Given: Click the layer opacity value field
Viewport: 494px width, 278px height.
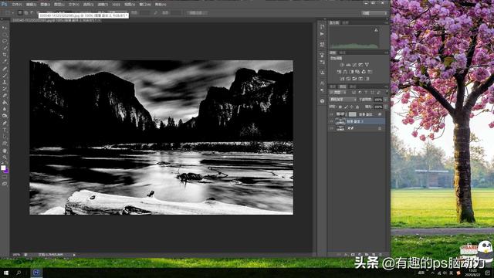Looking at the screenshot, I should pos(378,100).
